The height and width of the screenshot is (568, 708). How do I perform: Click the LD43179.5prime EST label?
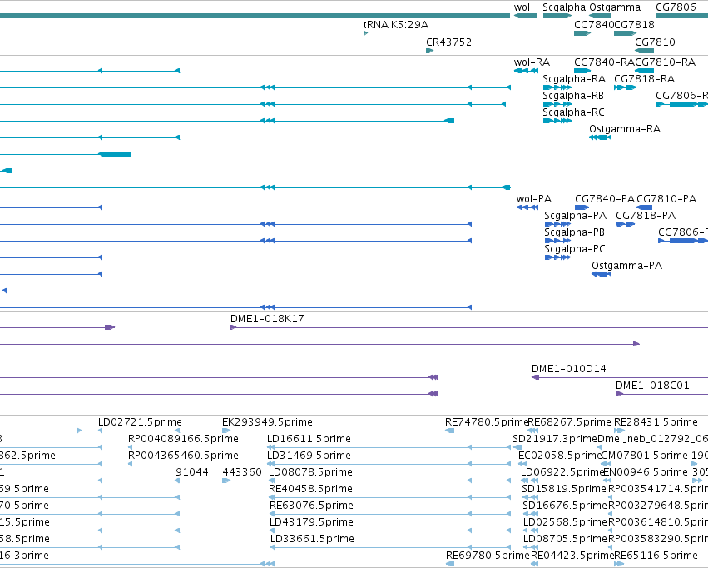point(311,523)
